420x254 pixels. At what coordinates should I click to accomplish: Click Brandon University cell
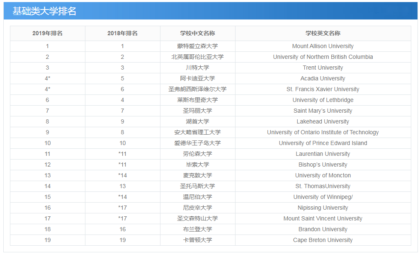323,229
